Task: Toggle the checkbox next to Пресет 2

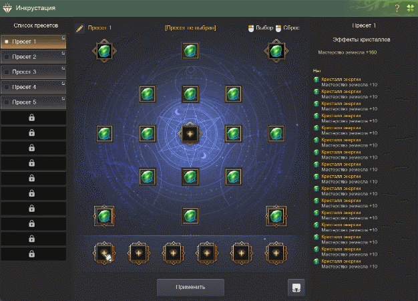Action: point(7,57)
